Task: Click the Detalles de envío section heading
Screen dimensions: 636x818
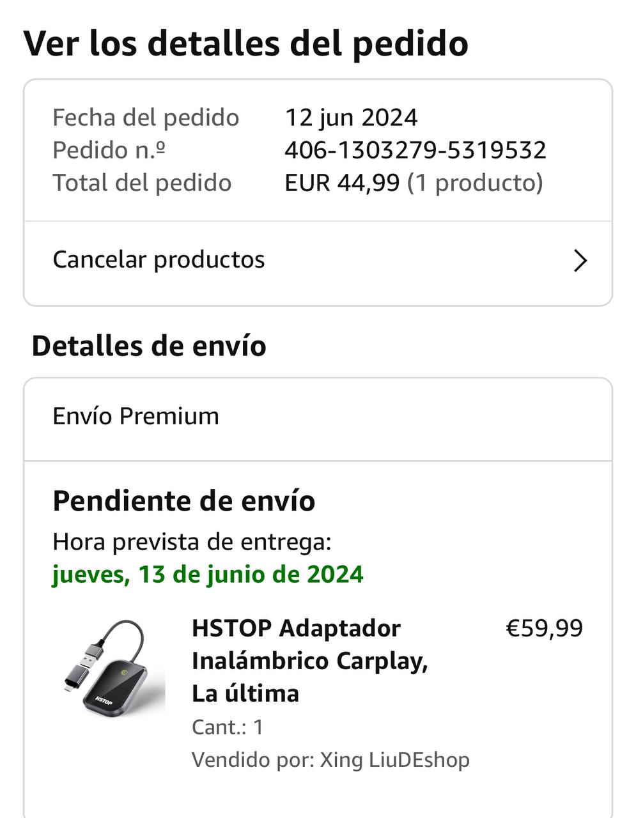Action: (149, 346)
